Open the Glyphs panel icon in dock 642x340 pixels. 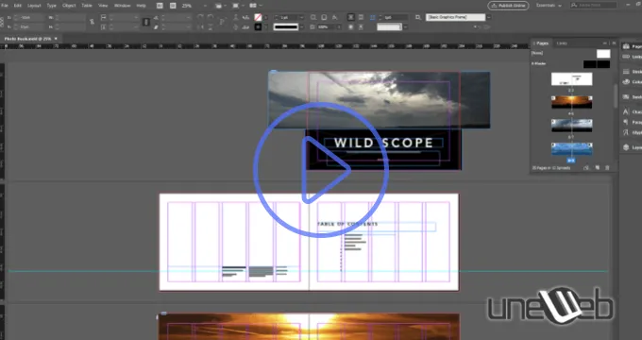tap(626, 132)
